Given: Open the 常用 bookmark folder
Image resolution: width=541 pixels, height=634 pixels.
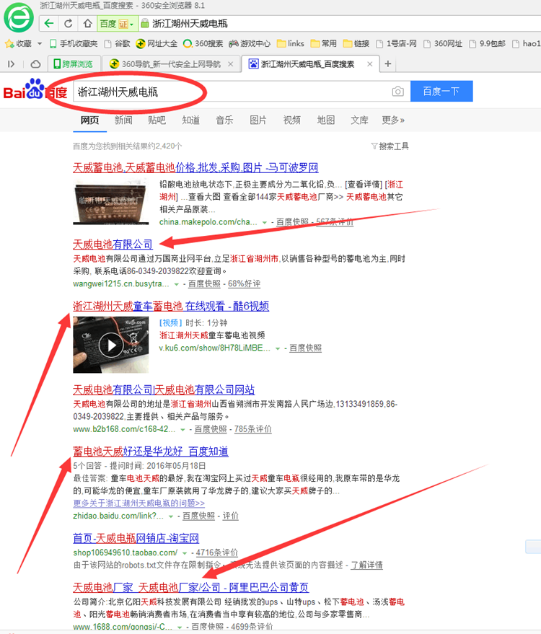Looking at the screenshot, I should tap(323, 44).
